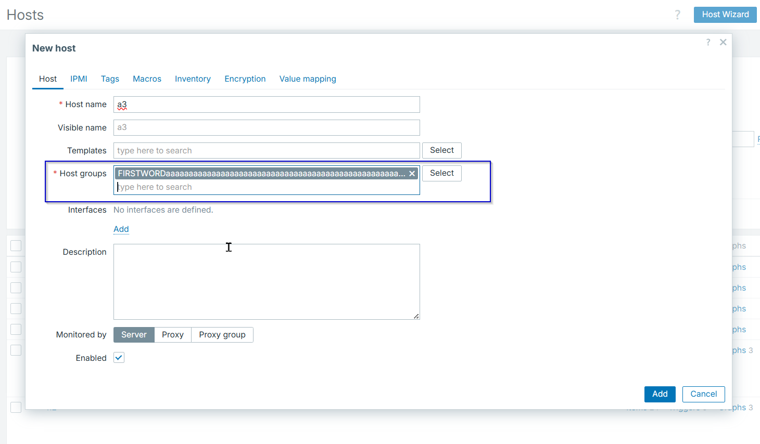Open Select popup for Templates
The width and height of the screenshot is (760, 444).
point(441,150)
